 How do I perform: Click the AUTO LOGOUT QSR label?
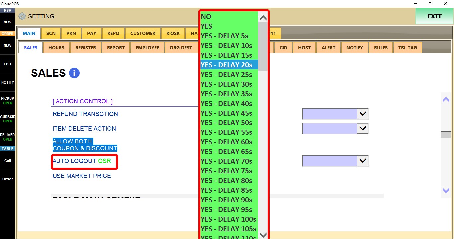pyautogui.click(x=82, y=161)
